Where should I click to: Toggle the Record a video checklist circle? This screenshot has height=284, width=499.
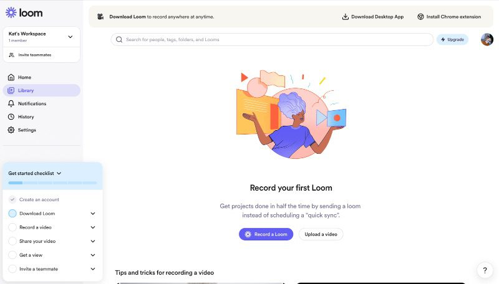click(x=12, y=227)
